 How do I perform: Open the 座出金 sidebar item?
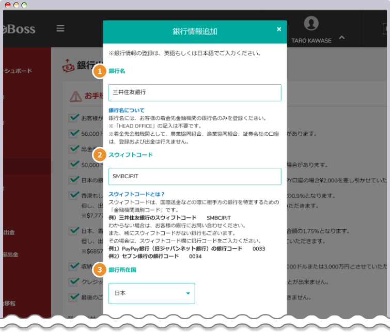[x=10, y=255]
